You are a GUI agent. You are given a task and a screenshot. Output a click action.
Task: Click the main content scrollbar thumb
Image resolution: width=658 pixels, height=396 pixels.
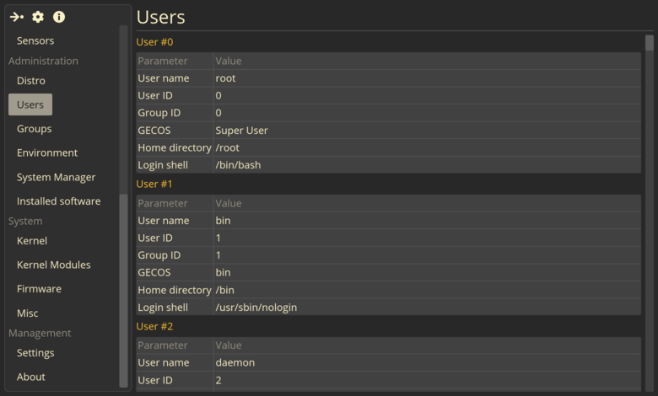(650, 43)
